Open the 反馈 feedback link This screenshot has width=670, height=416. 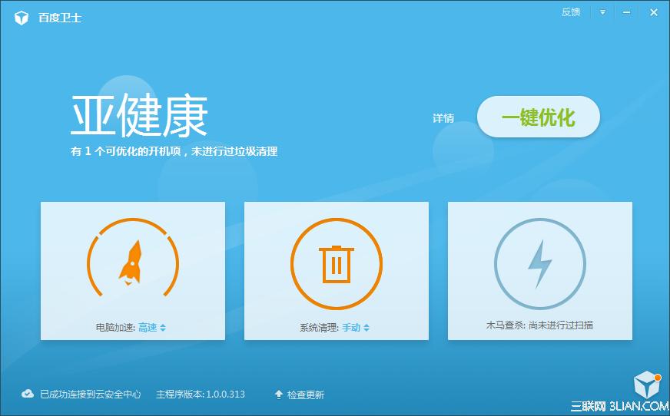(x=571, y=12)
